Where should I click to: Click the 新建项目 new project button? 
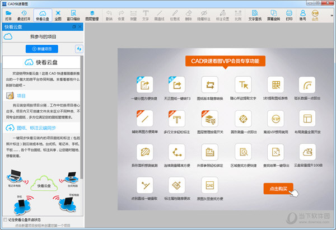[42, 49]
